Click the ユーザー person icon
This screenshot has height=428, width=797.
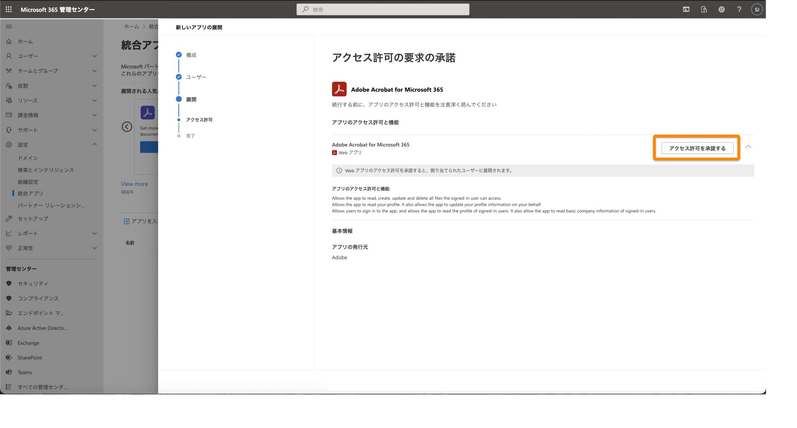tap(9, 56)
